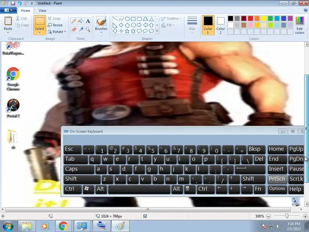Click the Cut scissors button
Viewport: 309px width, 232px height.
[21, 18]
